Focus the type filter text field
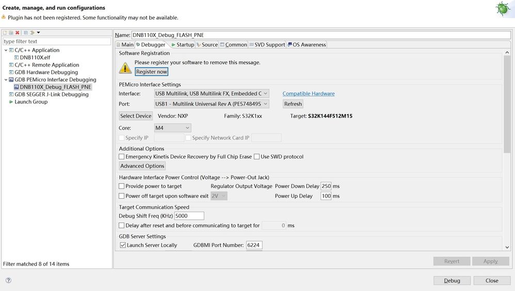515x291 pixels. pyautogui.click(x=57, y=41)
